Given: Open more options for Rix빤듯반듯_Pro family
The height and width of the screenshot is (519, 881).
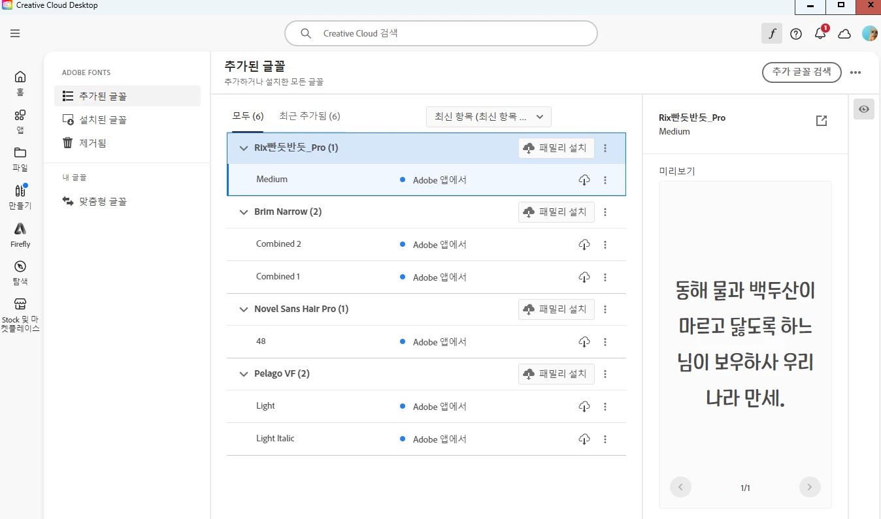Looking at the screenshot, I should pos(605,148).
